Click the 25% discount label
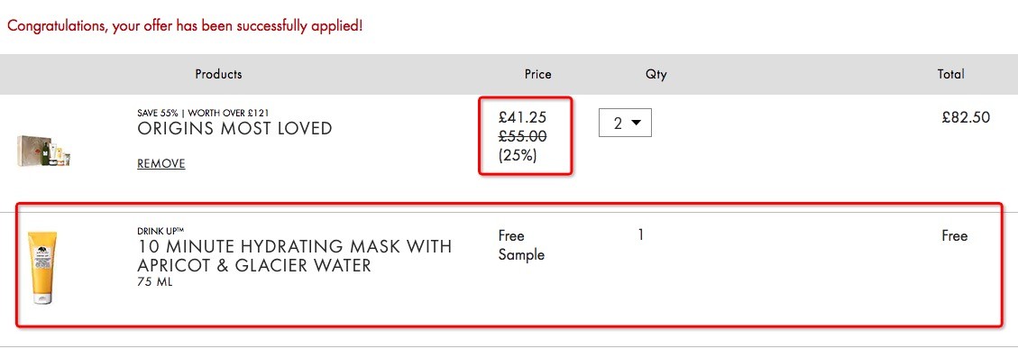Viewport: 1018px width, 349px height. [518, 156]
